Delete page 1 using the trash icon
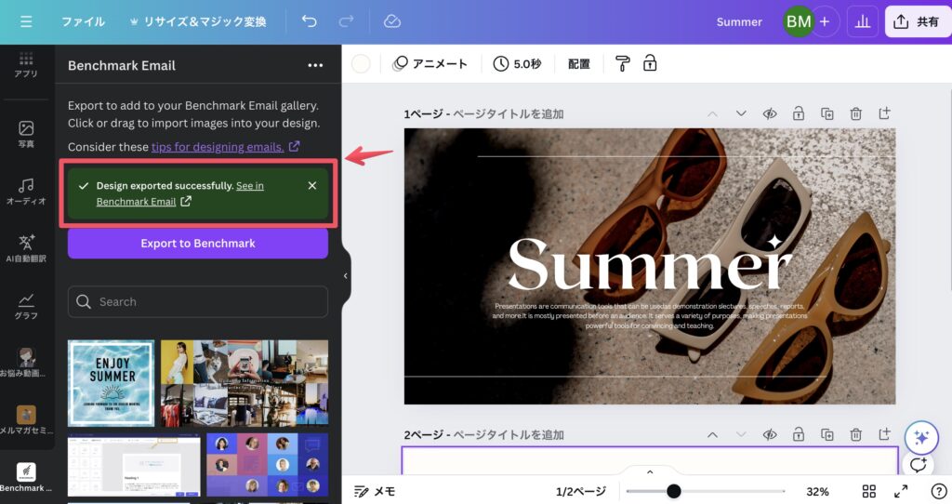The height and width of the screenshot is (504, 952). [855, 113]
